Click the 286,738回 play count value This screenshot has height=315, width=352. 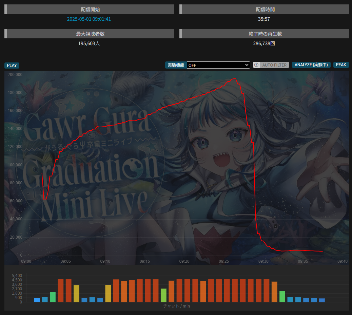(x=264, y=43)
